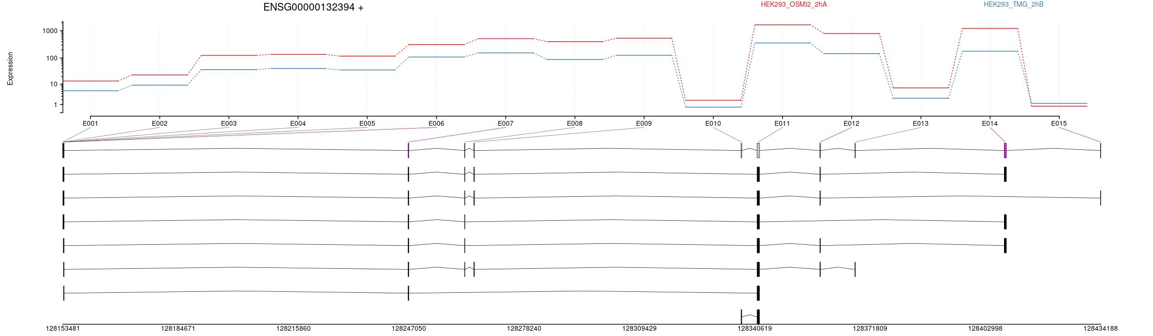Click the blue expression segment above E010
1153x336 pixels.
pos(713,107)
